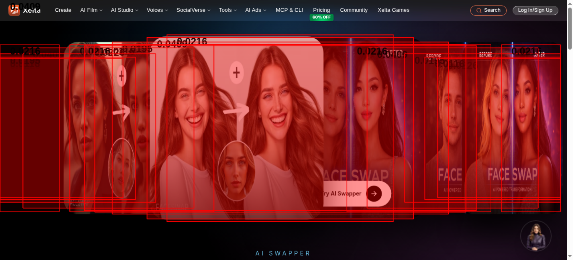Click the AI SWAPPER heading text
Image resolution: width=573 pixels, height=260 pixels.
[x=283, y=253]
